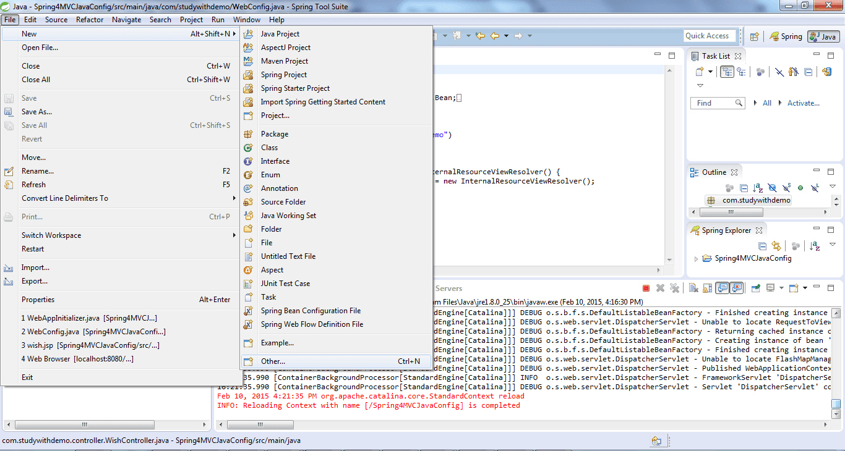This screenshot has height=451, width=845.
Task: Click the Collapse All icon in Task List
Action: [808, 72]
